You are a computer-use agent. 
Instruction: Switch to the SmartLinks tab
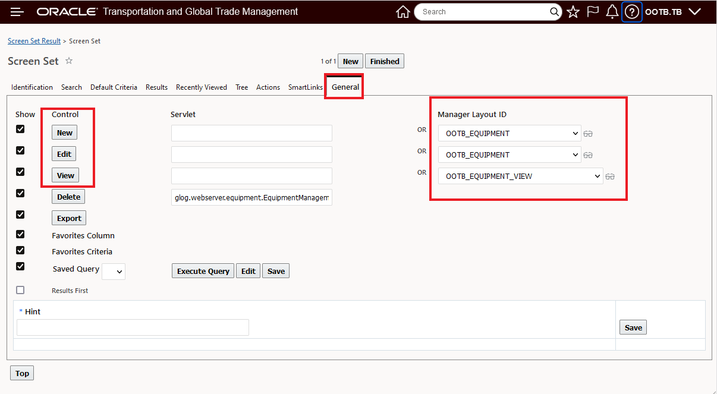[x=306, y=87]
